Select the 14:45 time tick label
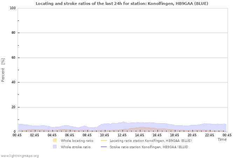This screenshot has height=158, width=245. coord(140,135)
